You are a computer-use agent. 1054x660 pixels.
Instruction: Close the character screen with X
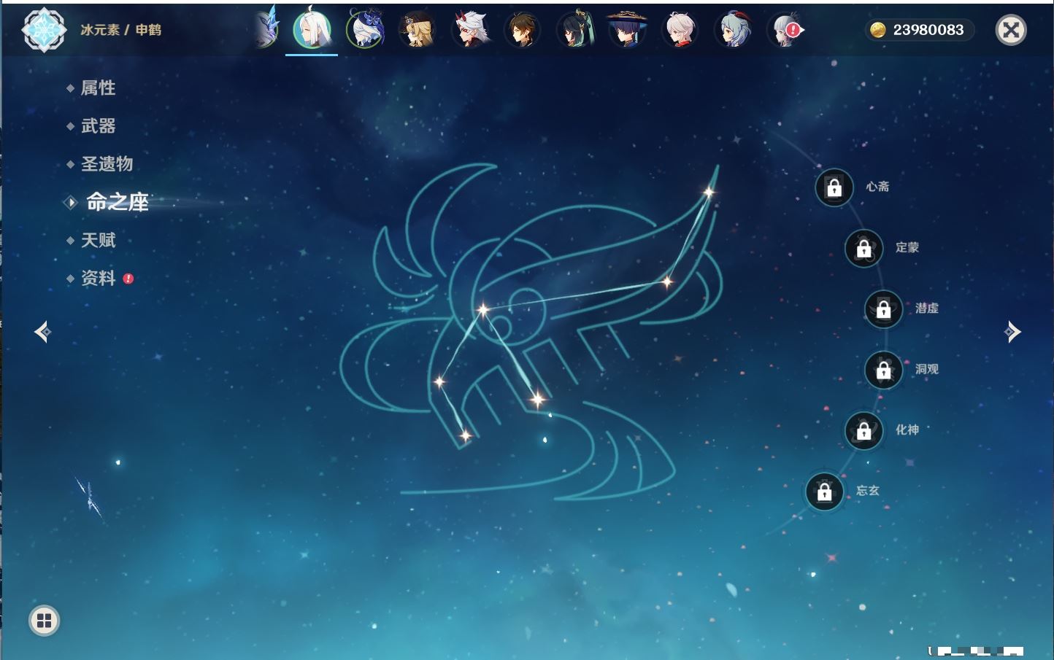pyautogui.click(x=1011, y=30)
